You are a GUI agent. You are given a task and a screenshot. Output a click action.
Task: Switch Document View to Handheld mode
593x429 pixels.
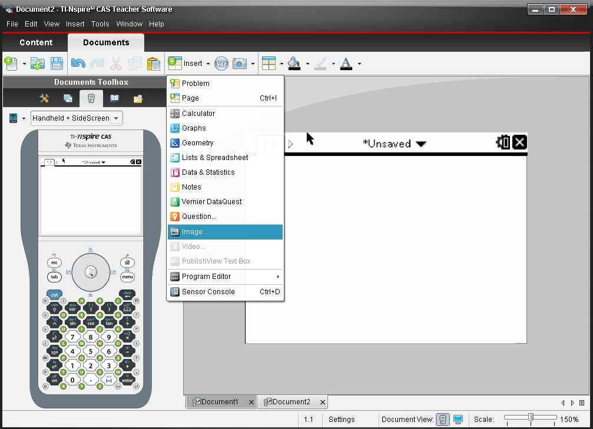point(442,419)
